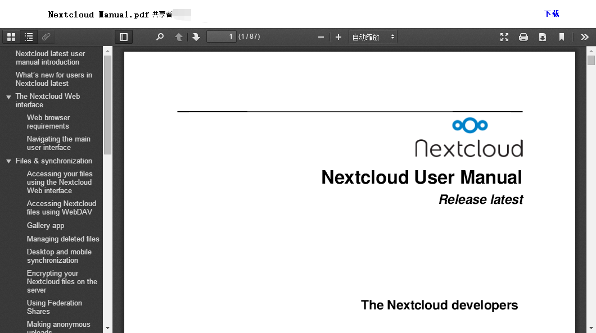The image size is (596, 333).
Task: Go to the next page
Action: click(x=196, y=37)
